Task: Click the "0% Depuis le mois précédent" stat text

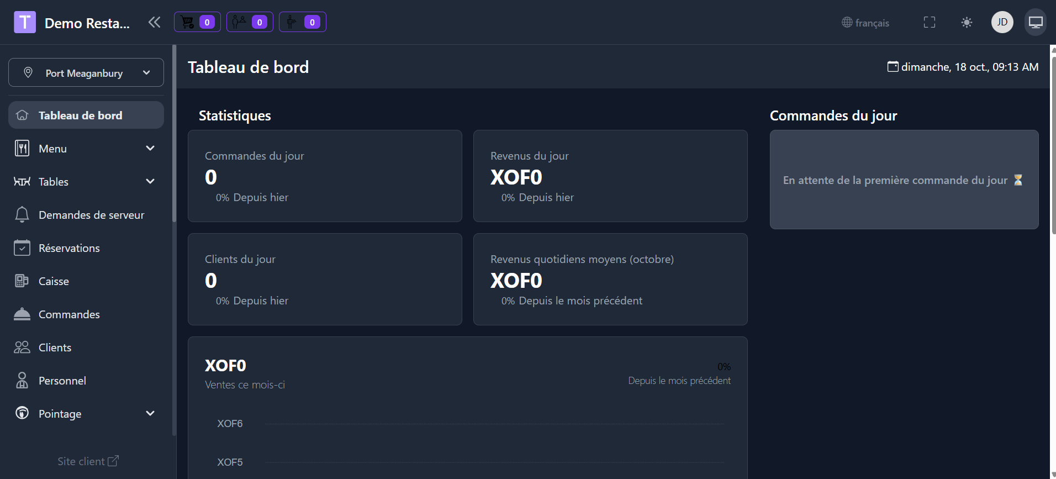Action: 572,301
